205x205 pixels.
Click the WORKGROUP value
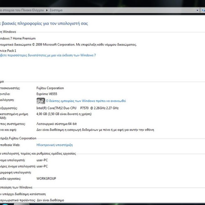click(x=46, y=178)
